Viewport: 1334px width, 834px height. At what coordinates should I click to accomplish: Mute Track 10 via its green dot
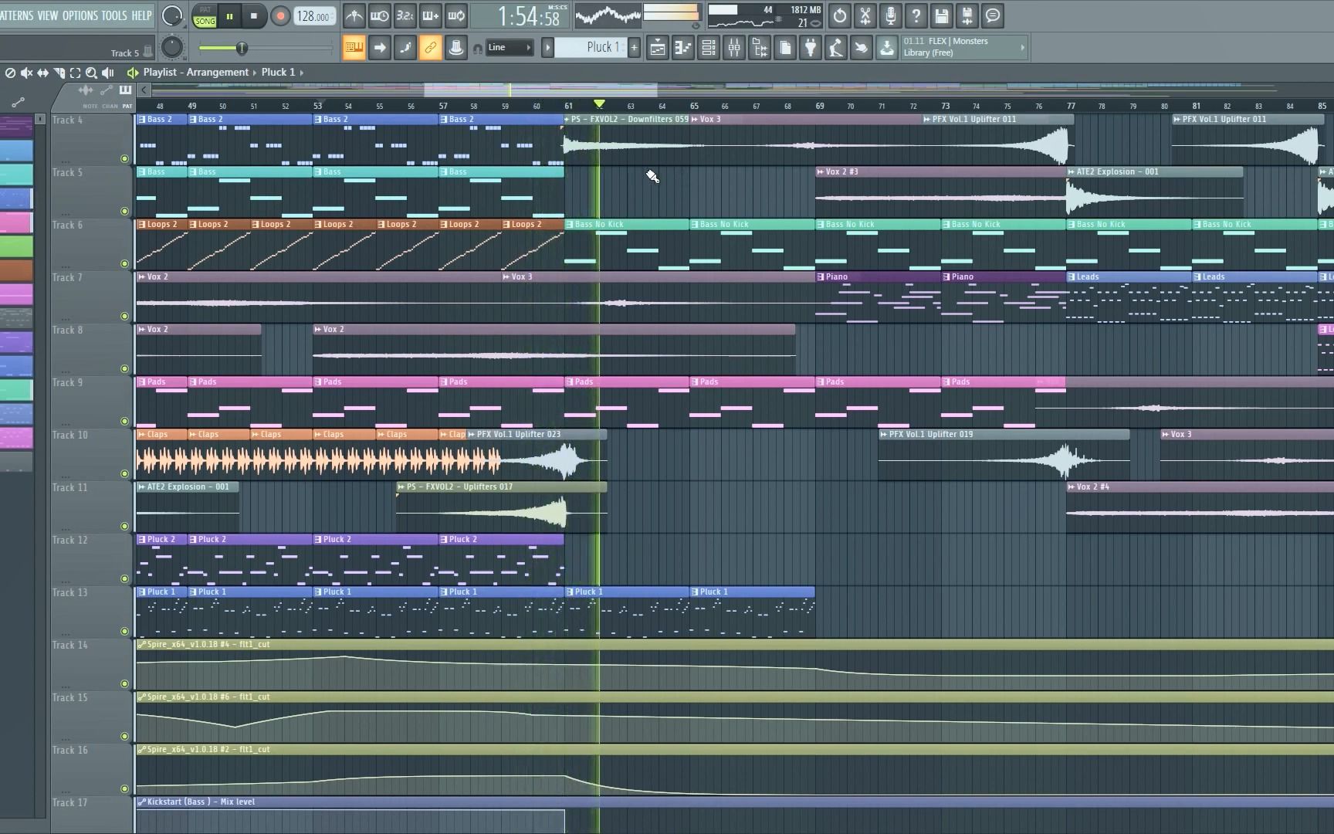coord(124,473)
